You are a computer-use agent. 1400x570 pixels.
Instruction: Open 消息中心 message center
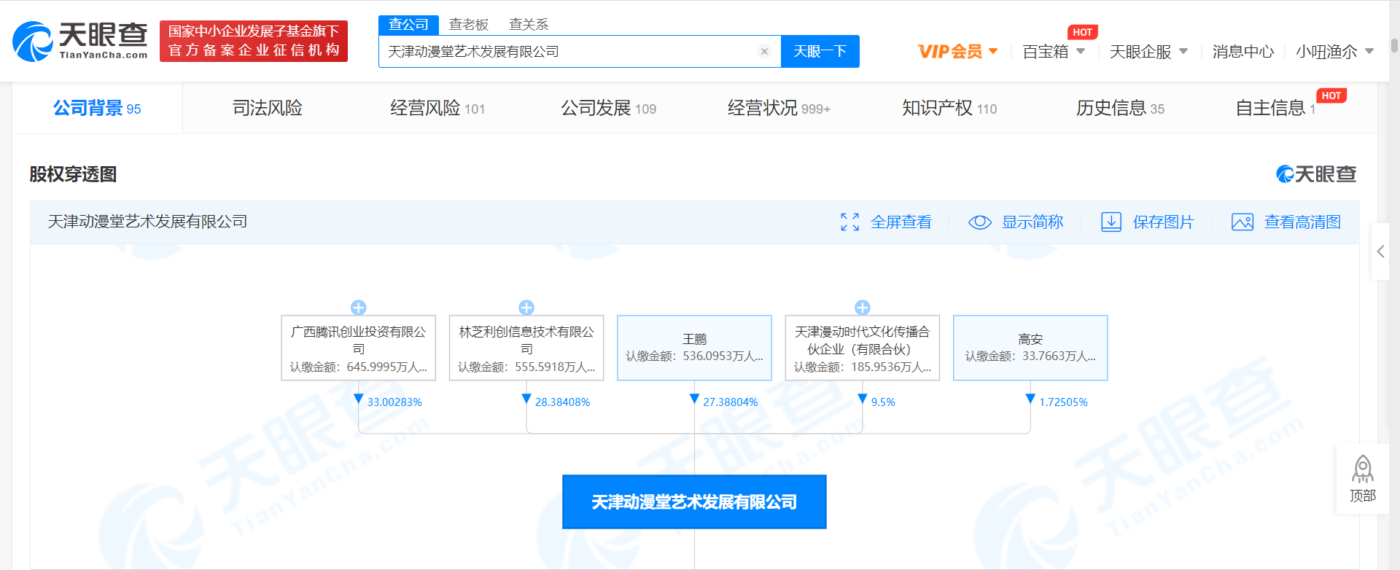click(1243, 52)
